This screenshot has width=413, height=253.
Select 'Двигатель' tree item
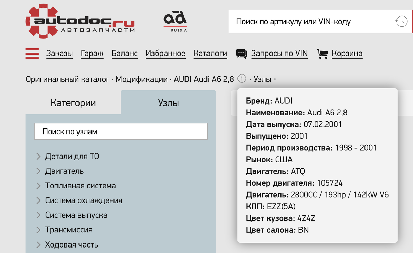(x=64, y=171)
